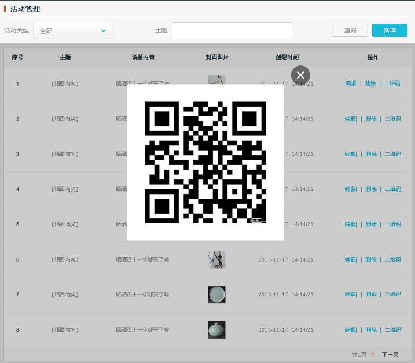
Task: Click 删除 link in row 7
Action: [371, 295]
